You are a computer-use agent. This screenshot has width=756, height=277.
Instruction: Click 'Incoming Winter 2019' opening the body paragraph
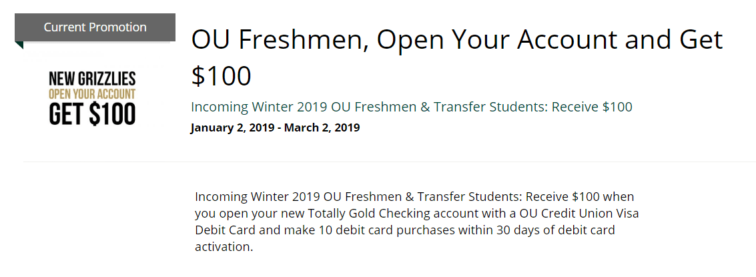(258, 198)
